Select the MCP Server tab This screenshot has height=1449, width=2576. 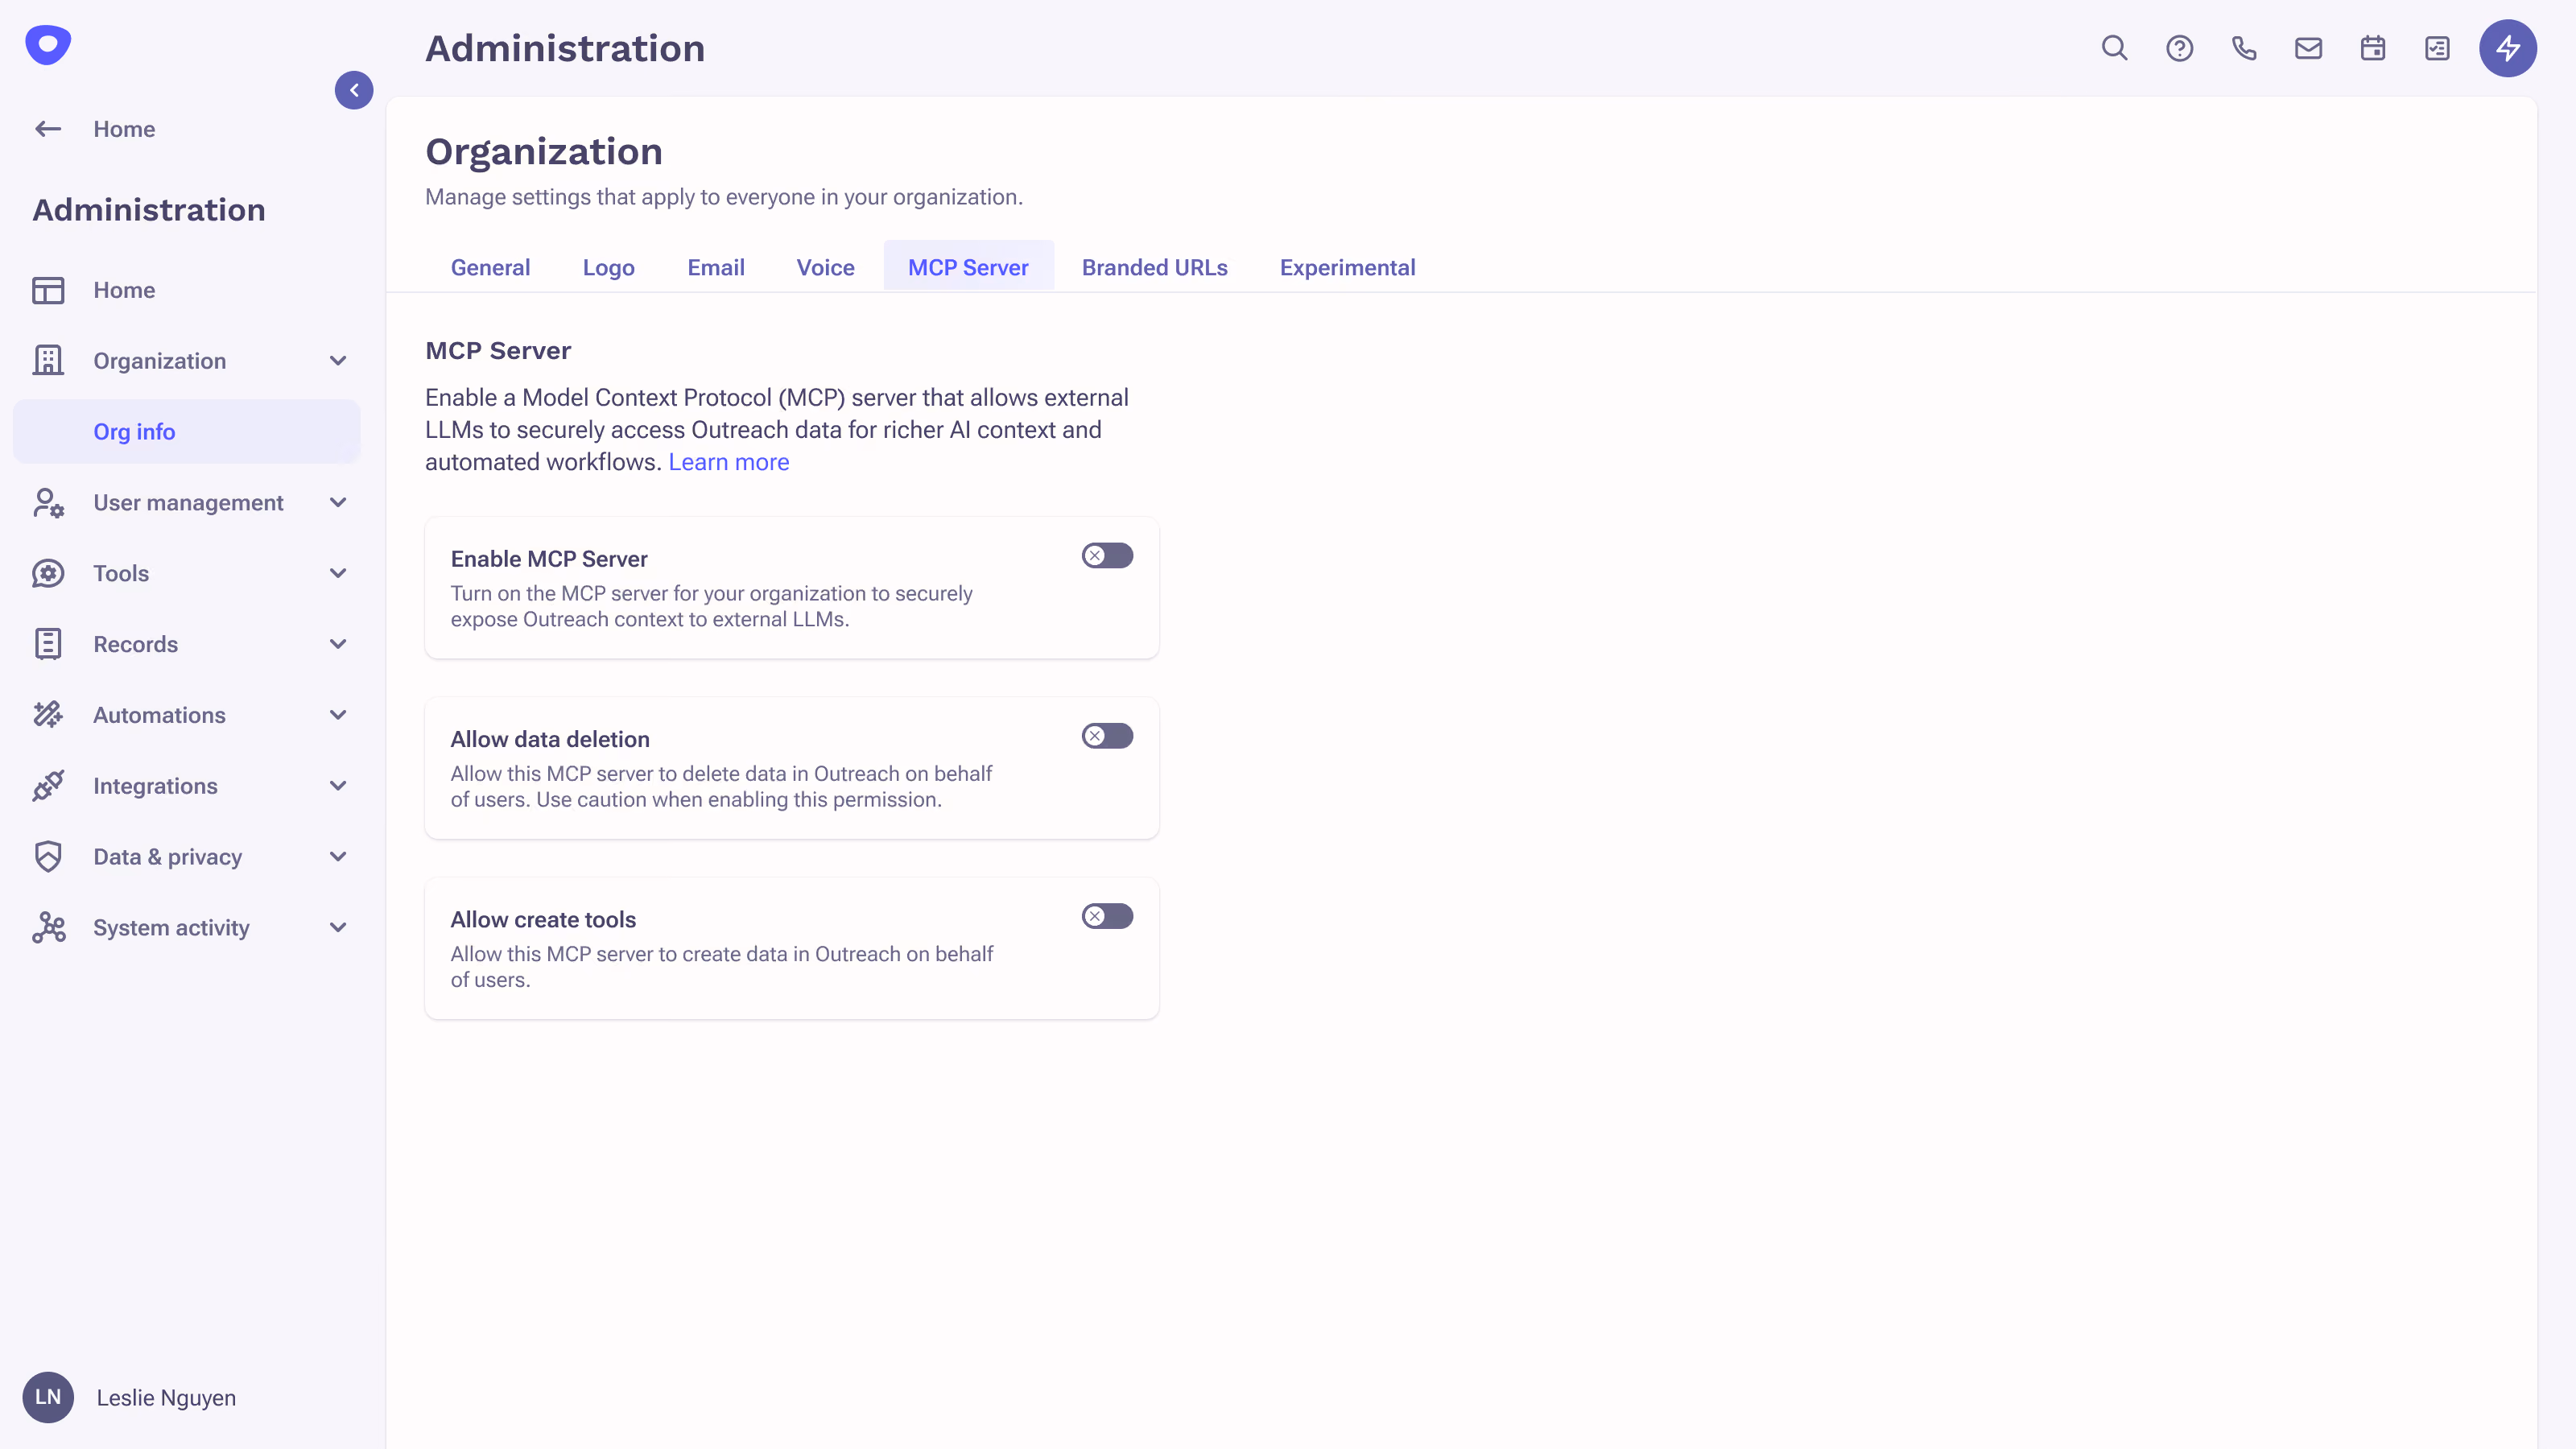[x=968, y=267]
